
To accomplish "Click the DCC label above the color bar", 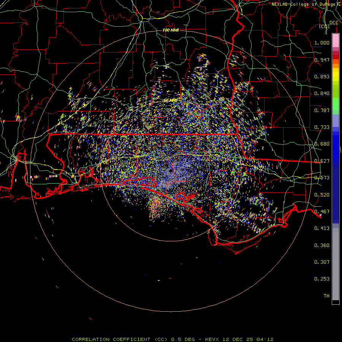I will point(334,23).
